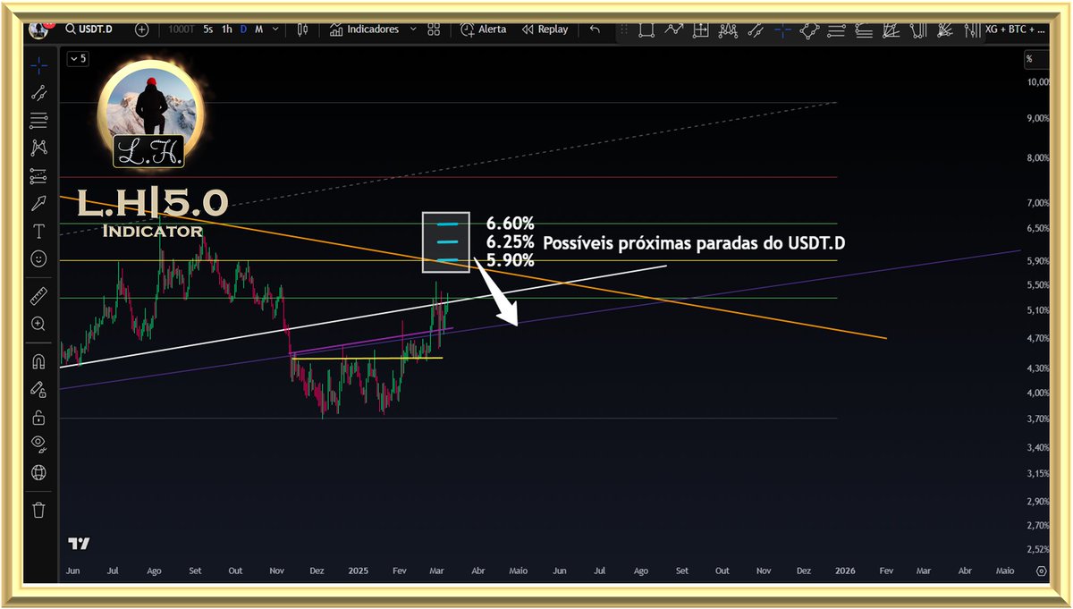Remove drawings with the trash icon

pos(38,510)
